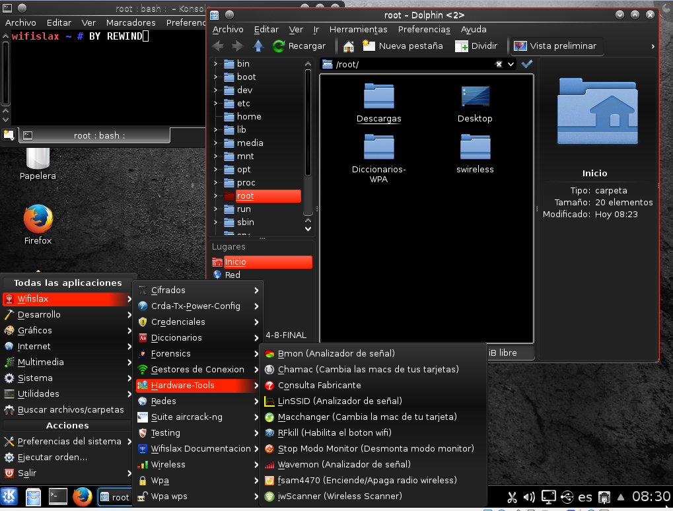Go up one folder level in Dolphin
The image size is (673, 511).
[258, 46]
